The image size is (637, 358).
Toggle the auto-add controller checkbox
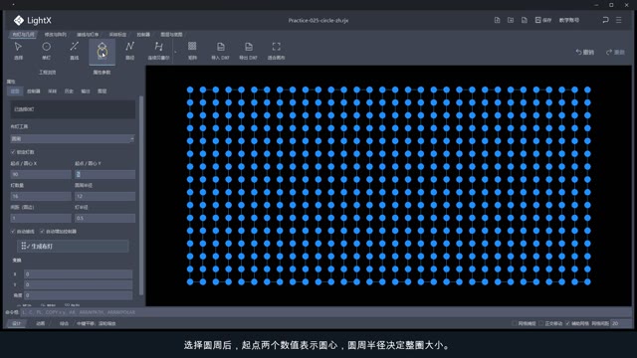42,231
